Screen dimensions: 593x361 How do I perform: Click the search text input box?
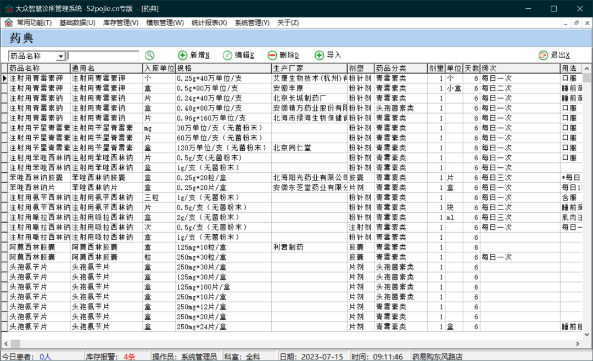click(103, 56)
